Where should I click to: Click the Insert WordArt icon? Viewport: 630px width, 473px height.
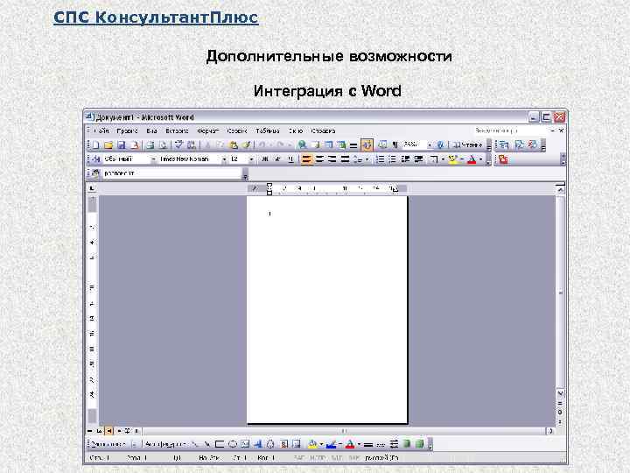tap(258, 444)
